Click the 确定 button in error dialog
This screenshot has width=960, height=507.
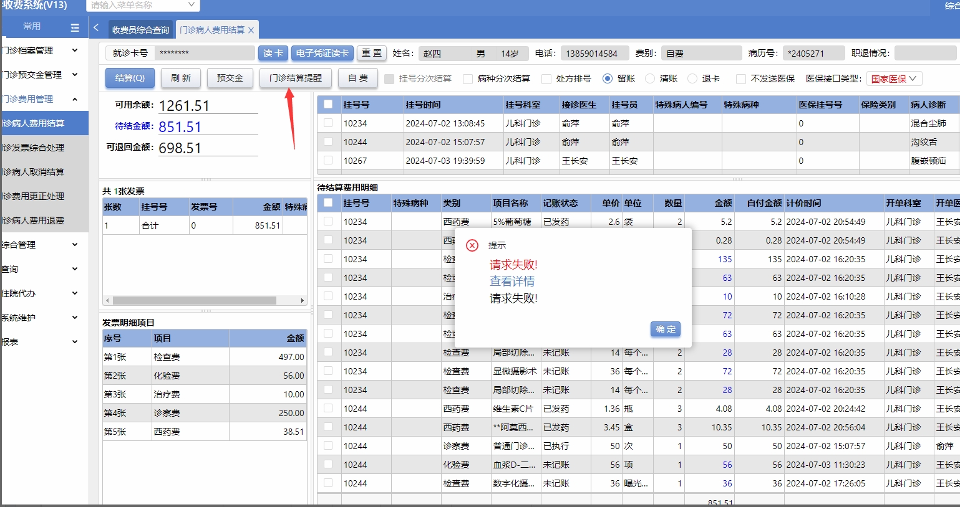(x=665, y=329)
